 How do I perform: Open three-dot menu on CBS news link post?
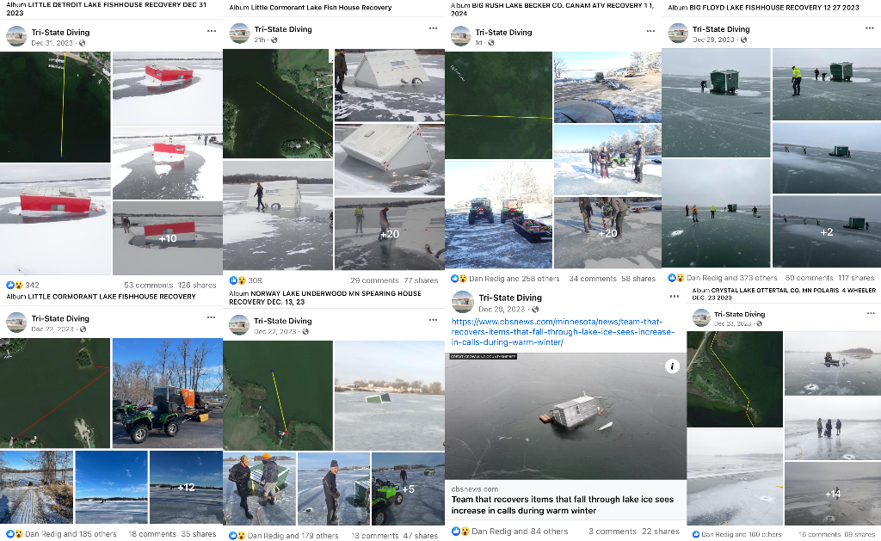click(x=675, y=296)
